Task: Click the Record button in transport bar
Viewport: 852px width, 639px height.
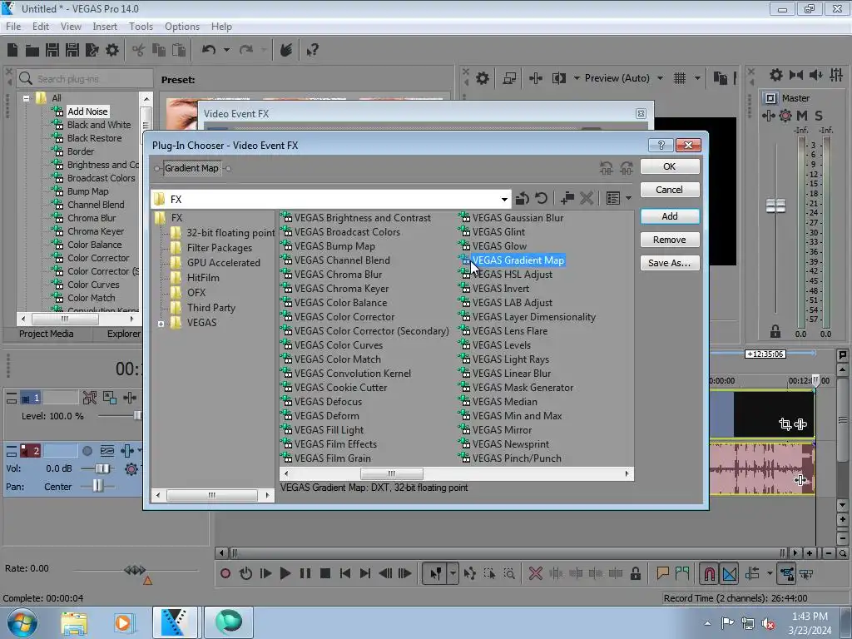Action: coord(225,573)
